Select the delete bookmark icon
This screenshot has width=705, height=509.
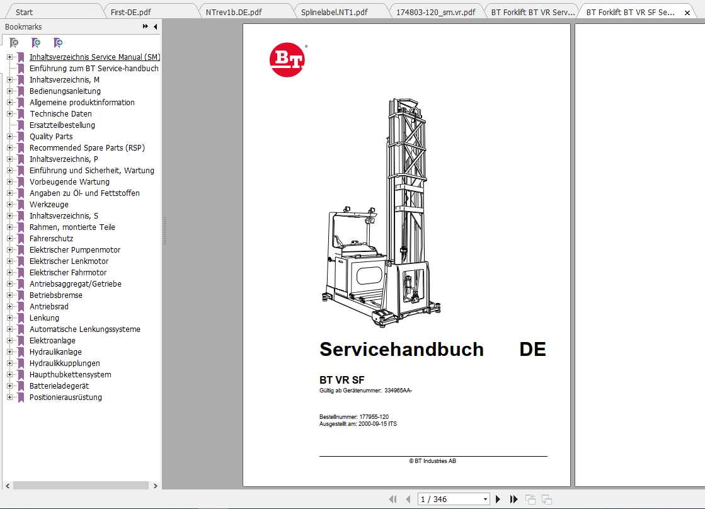pos(14,42)
